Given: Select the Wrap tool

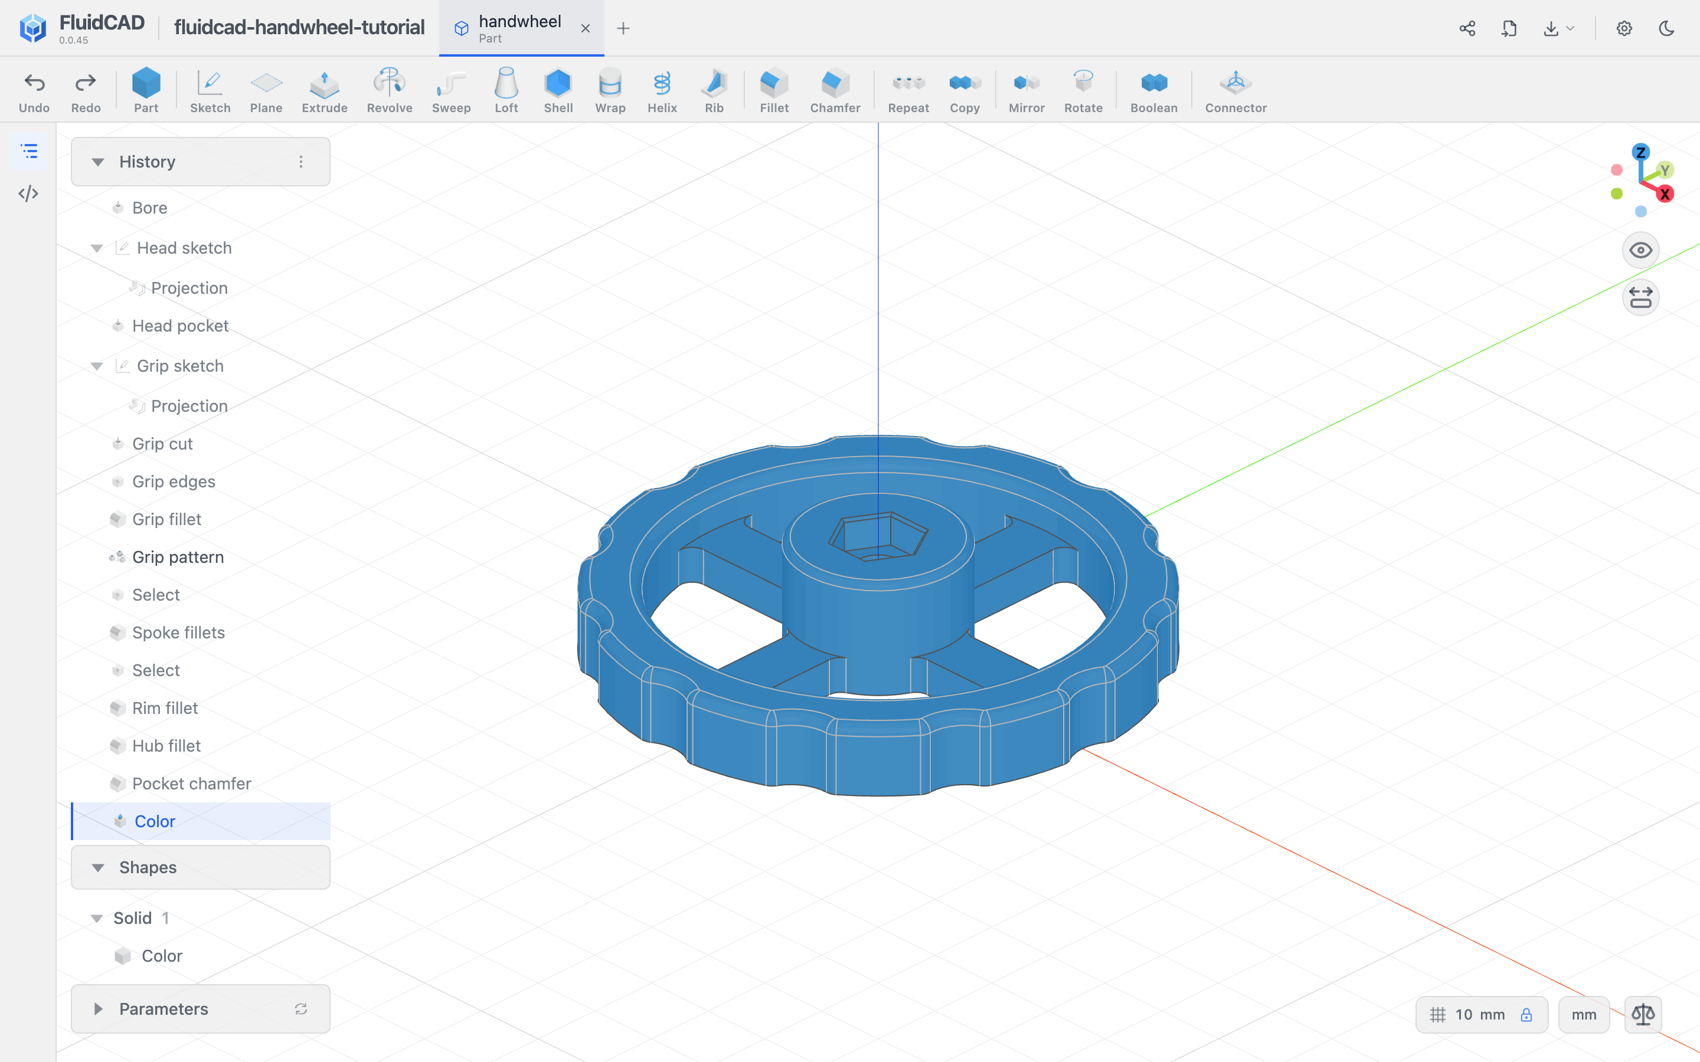Looking at the screenshot, I should 610,91.
